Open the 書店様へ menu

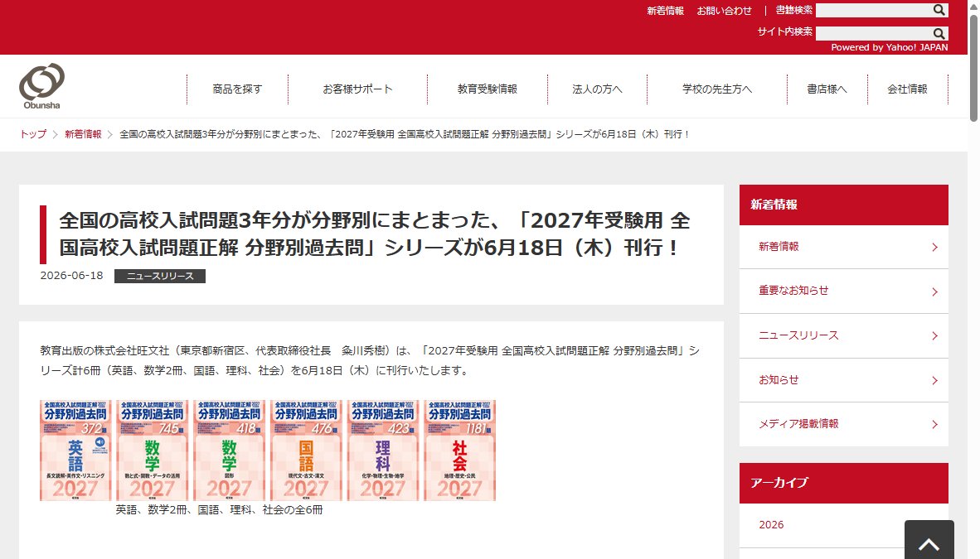click(827, 89)
